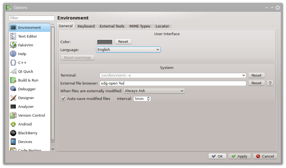
Task: Open the Terminal command dropdown
Action: pyautogui.click(x=244, y=75)
